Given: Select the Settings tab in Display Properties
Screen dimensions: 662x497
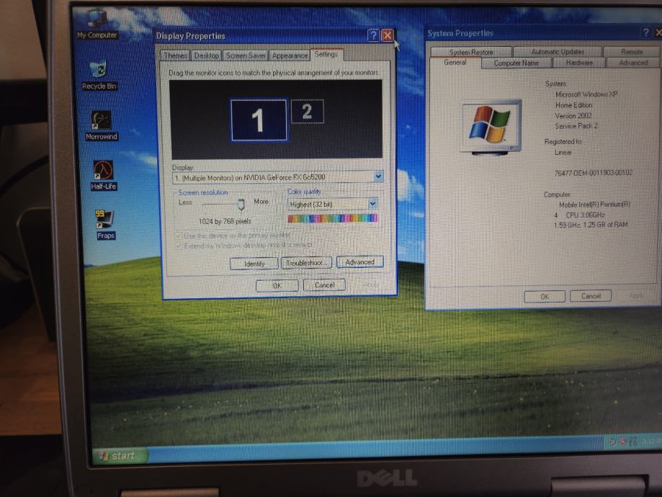Looking at the screenshot, I should [x=326, y=54].
